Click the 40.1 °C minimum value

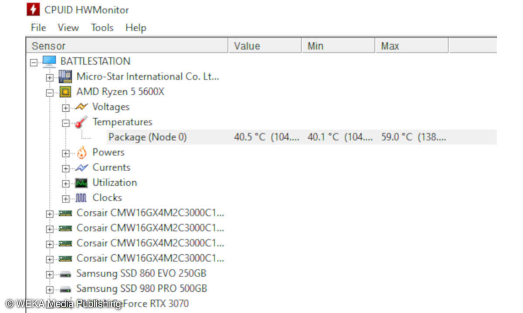340,137
